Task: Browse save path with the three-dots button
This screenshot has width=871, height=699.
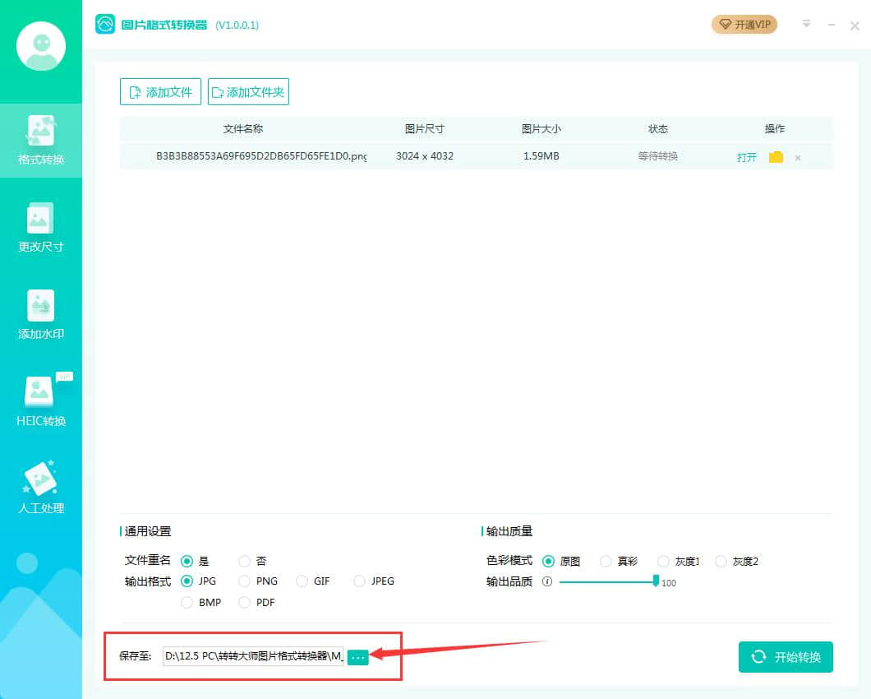Action: [x=357, y=657]
